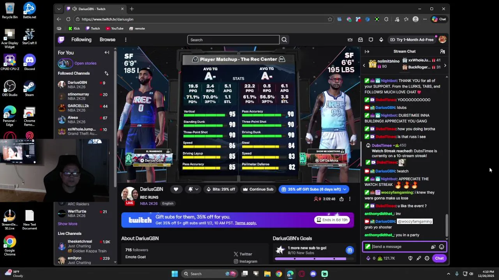This screenshot has height=280, width=499.
Task: Open the Instagram social link
Action: [245, 261]
